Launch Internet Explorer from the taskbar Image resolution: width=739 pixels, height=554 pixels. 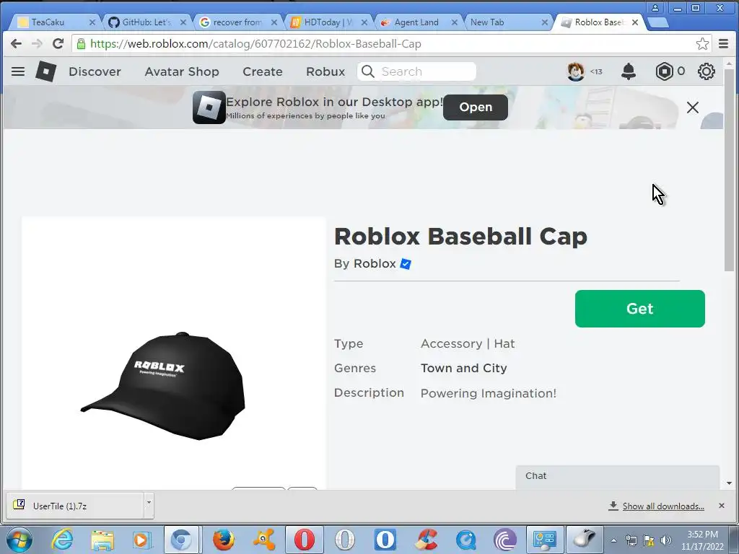62,540
